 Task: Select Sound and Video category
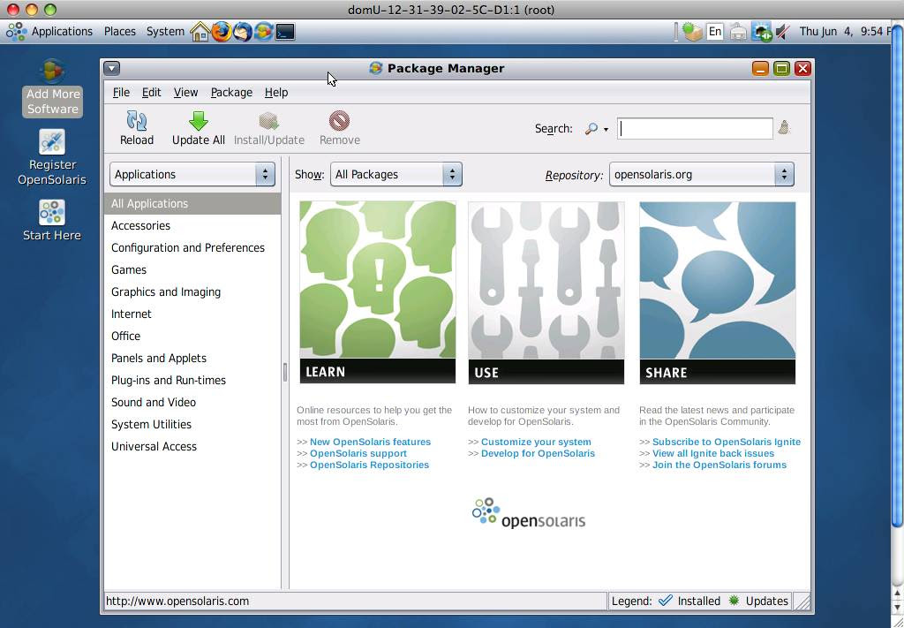point(192,402)
